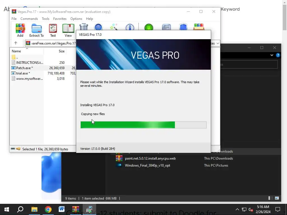The width and height of the screenshot is (287, 215).
Task: Click the muted speaker tray icon
Action: (251, 209)
